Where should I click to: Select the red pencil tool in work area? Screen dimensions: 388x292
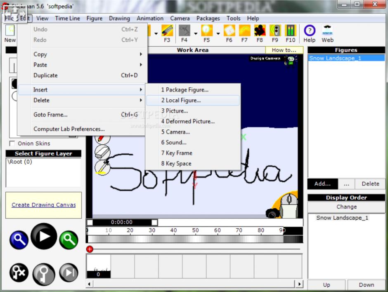click(x=102, y=139)
